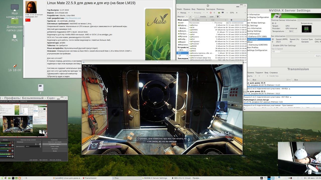Viewport: 321px width, 180px height.
Task: Zoom out left of 33% in file manager
Action: [227, 13]
